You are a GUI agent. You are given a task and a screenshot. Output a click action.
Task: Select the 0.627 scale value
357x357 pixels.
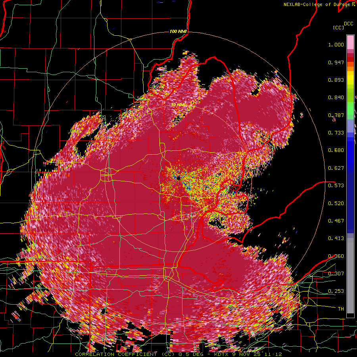336,168
